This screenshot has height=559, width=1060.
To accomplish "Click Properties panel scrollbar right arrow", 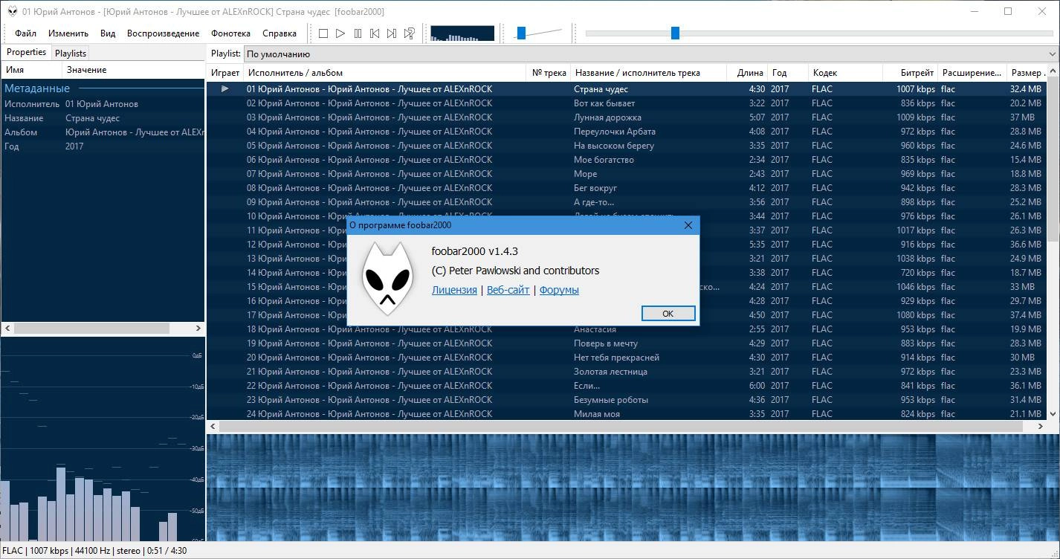I will pos(198,328).
